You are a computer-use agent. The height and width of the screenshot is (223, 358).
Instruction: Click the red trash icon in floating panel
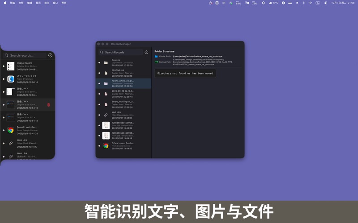49,105
